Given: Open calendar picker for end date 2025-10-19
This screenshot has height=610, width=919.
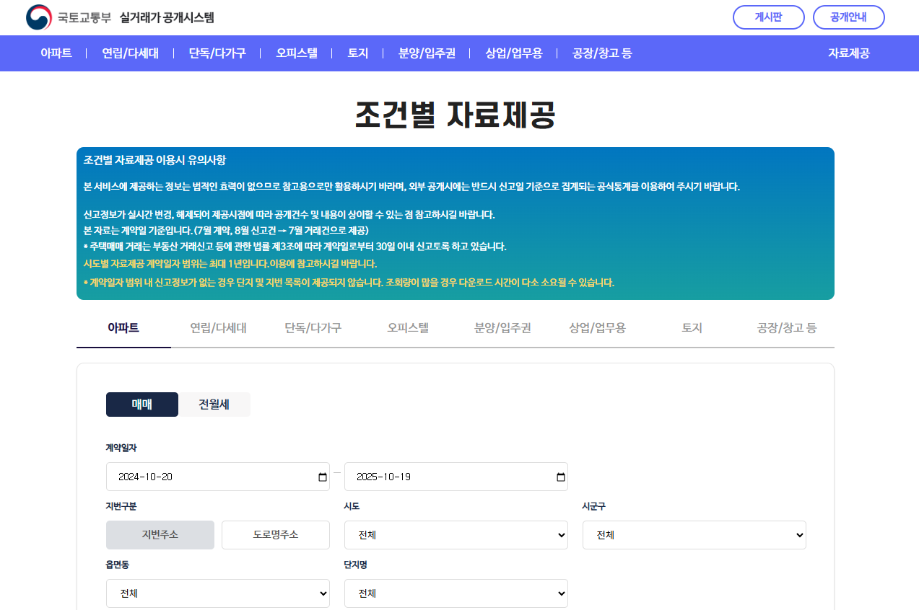Looking at the screenshot, I should pyautogui.click(x=560, y=477).
